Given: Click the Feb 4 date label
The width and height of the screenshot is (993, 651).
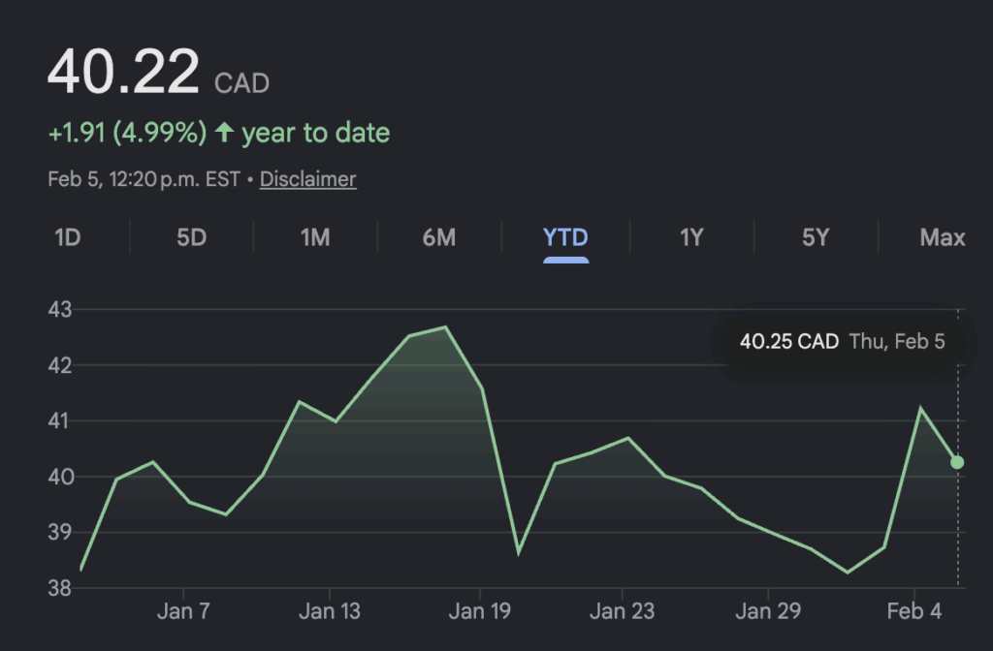Looking at the screenshot, I should 913,611.
